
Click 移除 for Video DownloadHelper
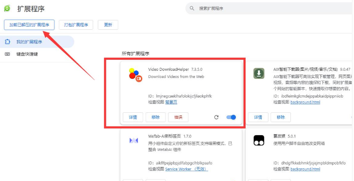coord(155,117)
